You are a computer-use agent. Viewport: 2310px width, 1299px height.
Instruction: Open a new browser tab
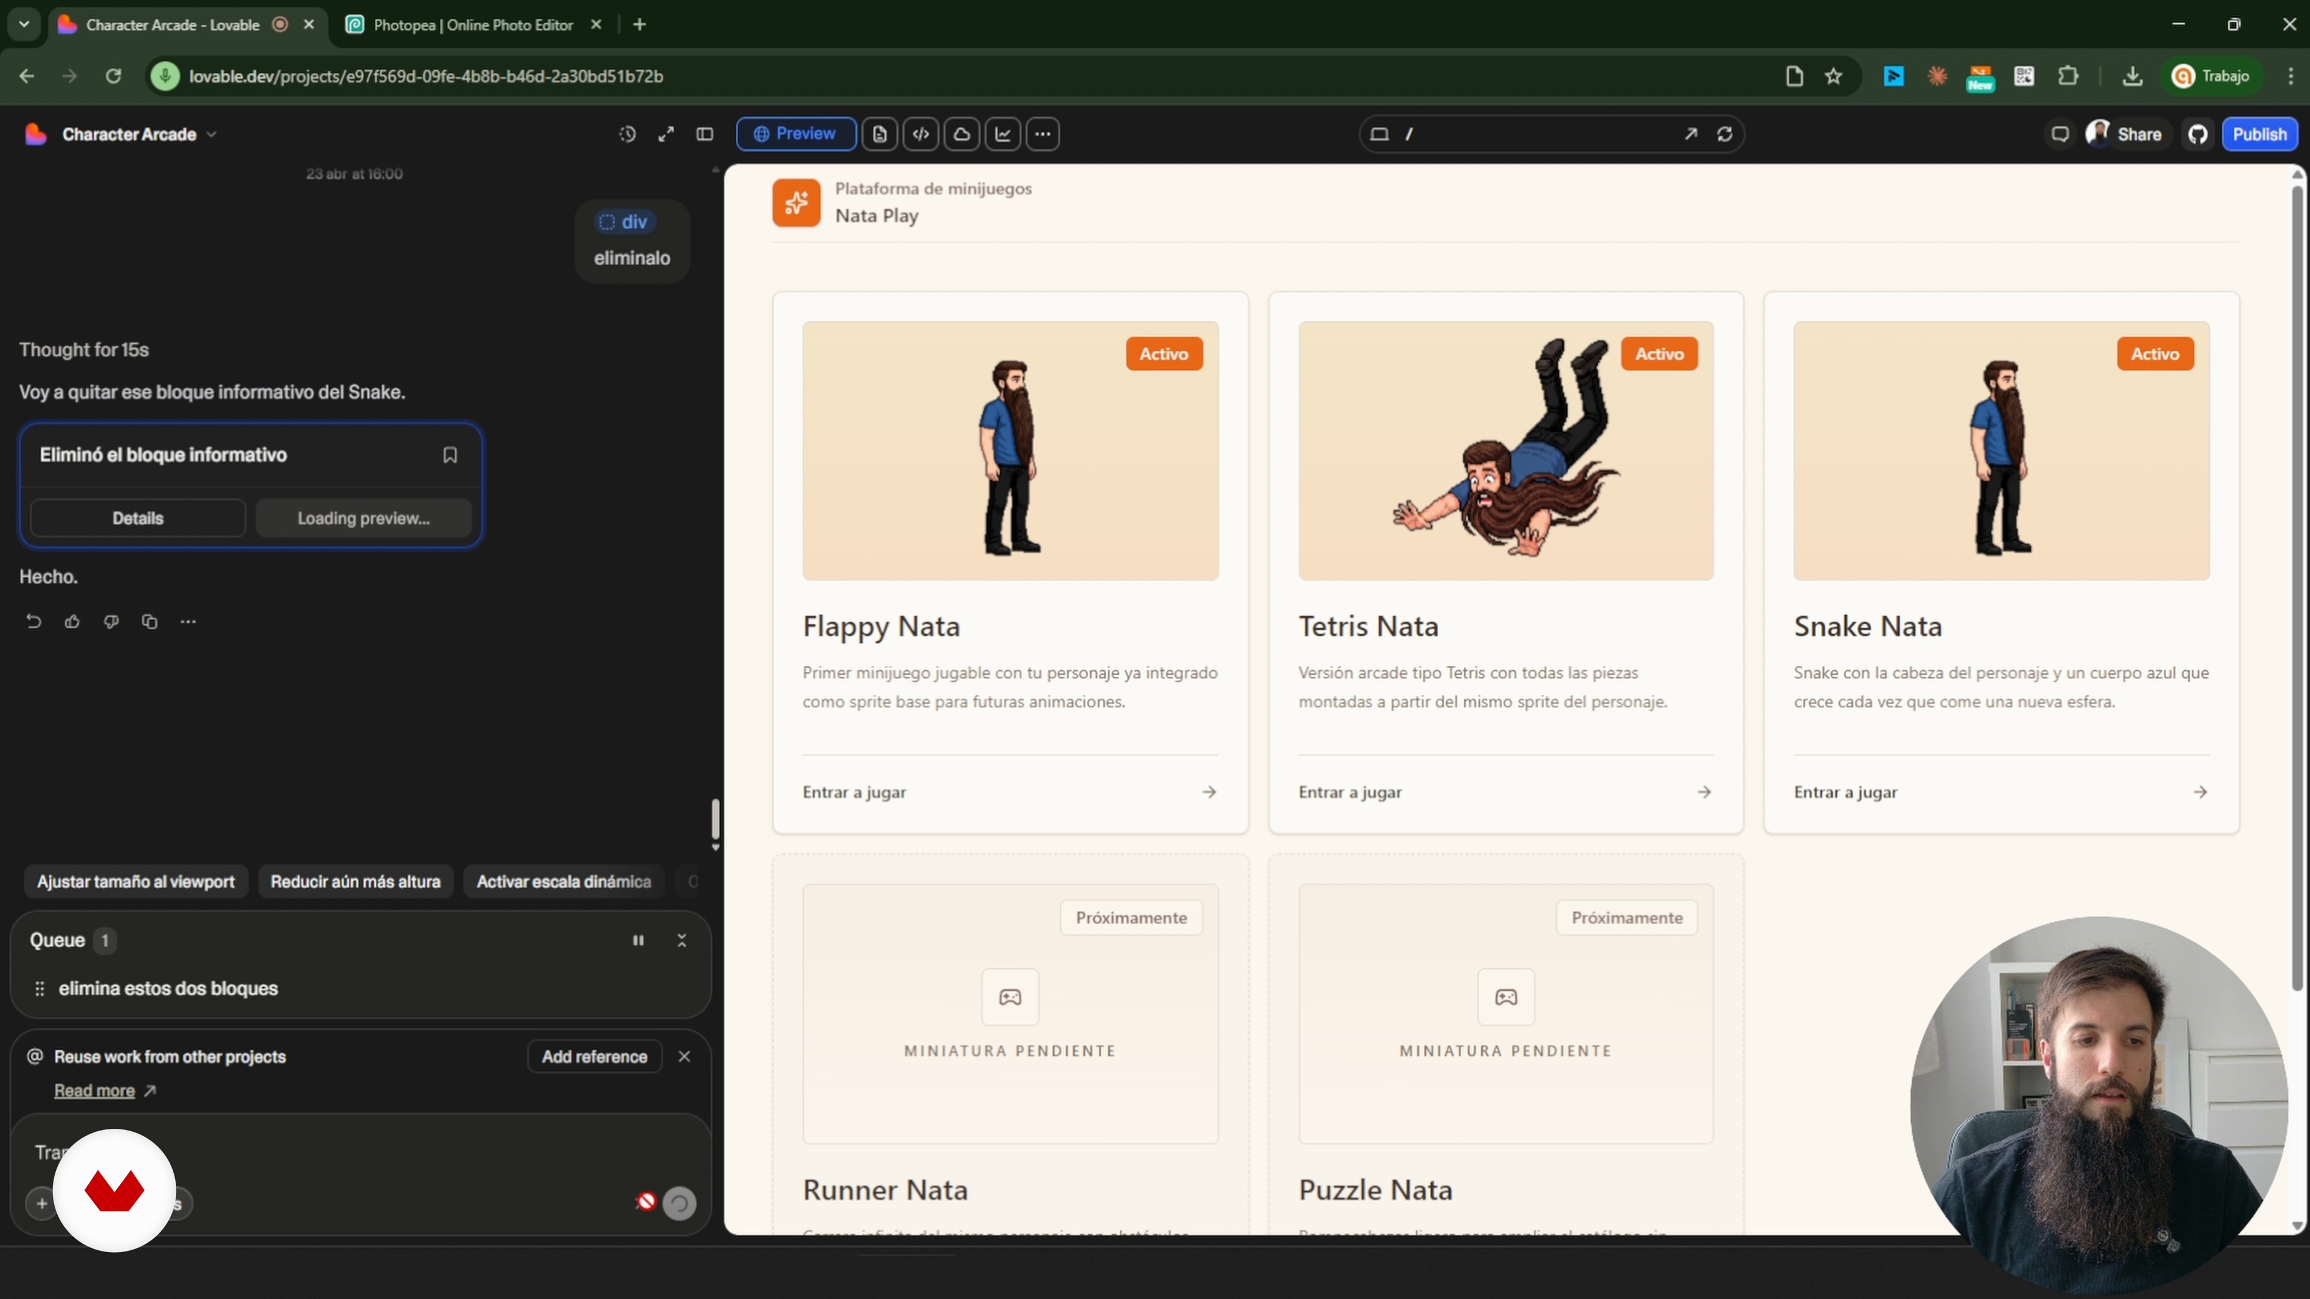pos(639,25)
